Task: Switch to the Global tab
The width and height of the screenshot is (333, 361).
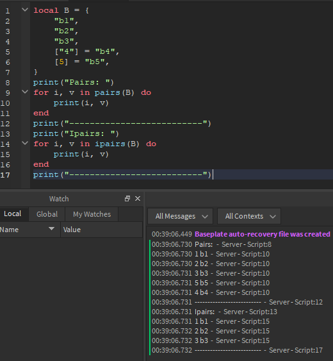Action: click(x=47, y=214)
